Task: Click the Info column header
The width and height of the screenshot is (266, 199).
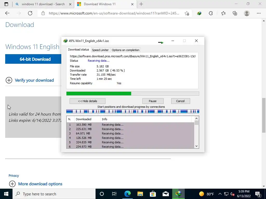Action: pos(146,119)
